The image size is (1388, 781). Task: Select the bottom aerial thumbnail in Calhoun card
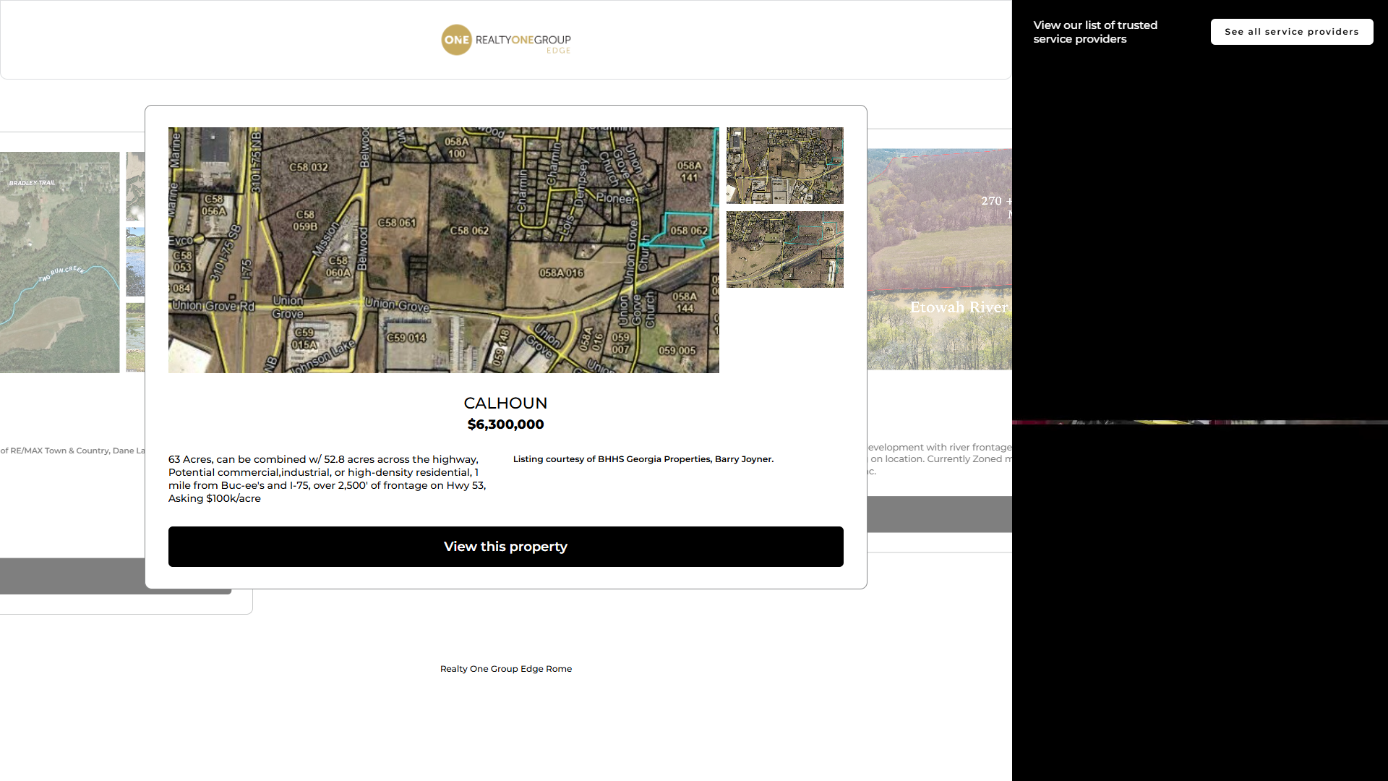pos(784,249)
